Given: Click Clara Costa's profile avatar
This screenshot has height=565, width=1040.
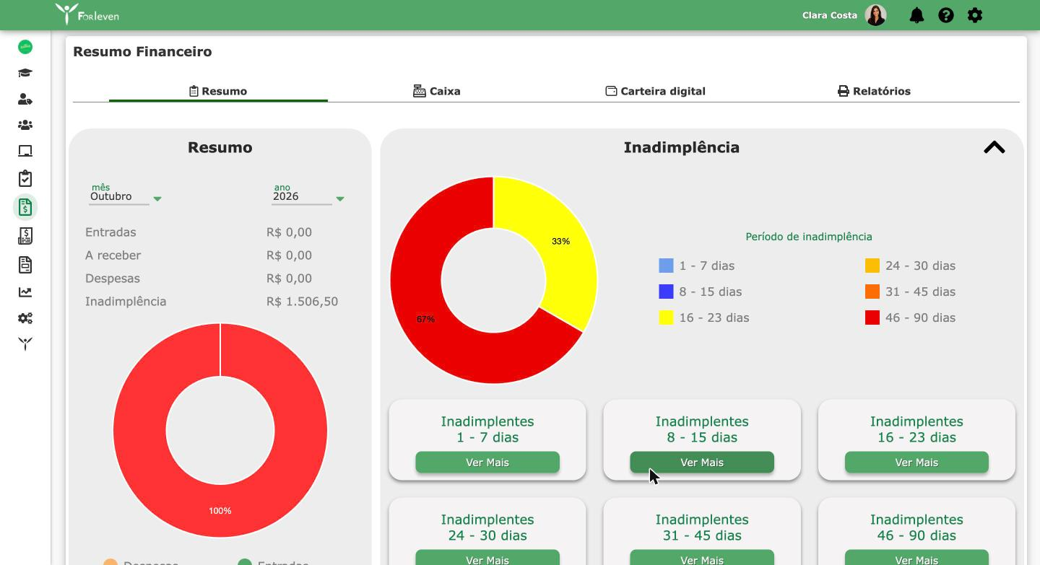Looking at the screenshot, I should [x=875, y=15].
